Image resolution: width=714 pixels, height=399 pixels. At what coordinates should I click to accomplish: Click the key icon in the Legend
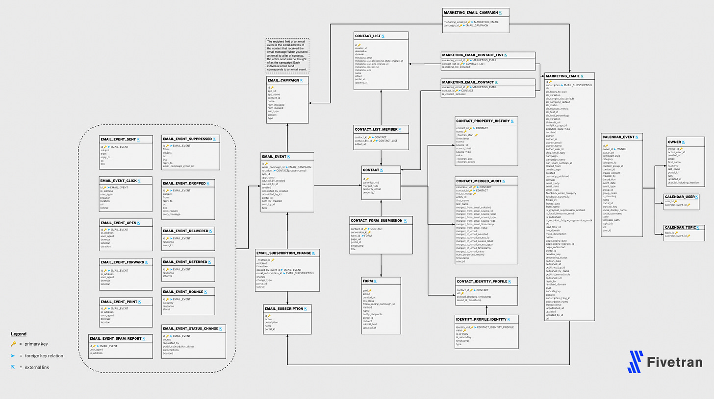click(13, 344)
